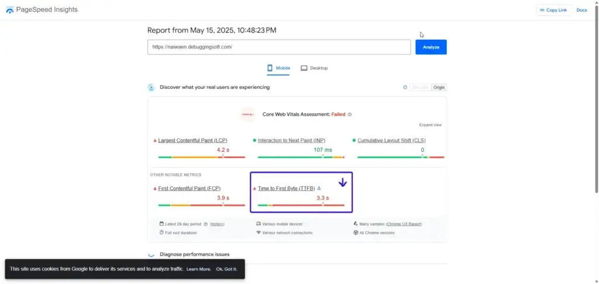599x284 pixels.
Task: Click the 4.2 s LCP value
Action: (x=223, y=150)
